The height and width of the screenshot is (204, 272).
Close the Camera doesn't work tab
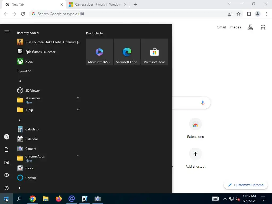pyautogui.click(x=125, y=5)
